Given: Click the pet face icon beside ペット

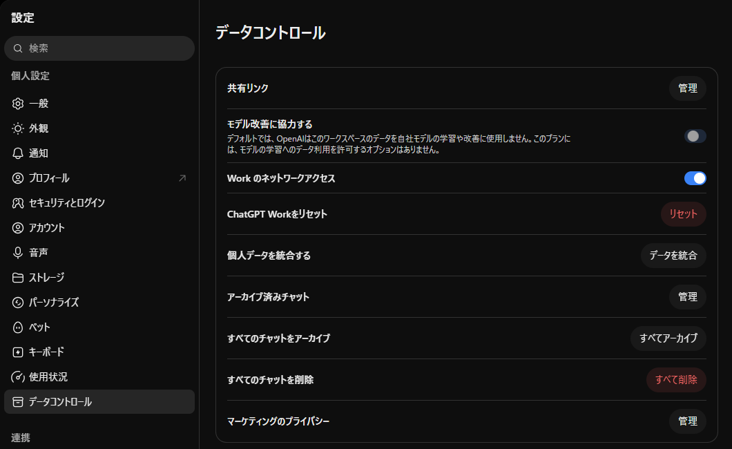Looking at the screenshot, I should point(18,327).
